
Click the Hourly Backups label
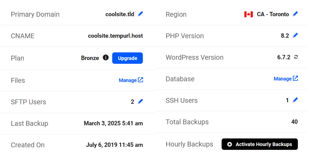pyautogui.click(x=190, y=144)
